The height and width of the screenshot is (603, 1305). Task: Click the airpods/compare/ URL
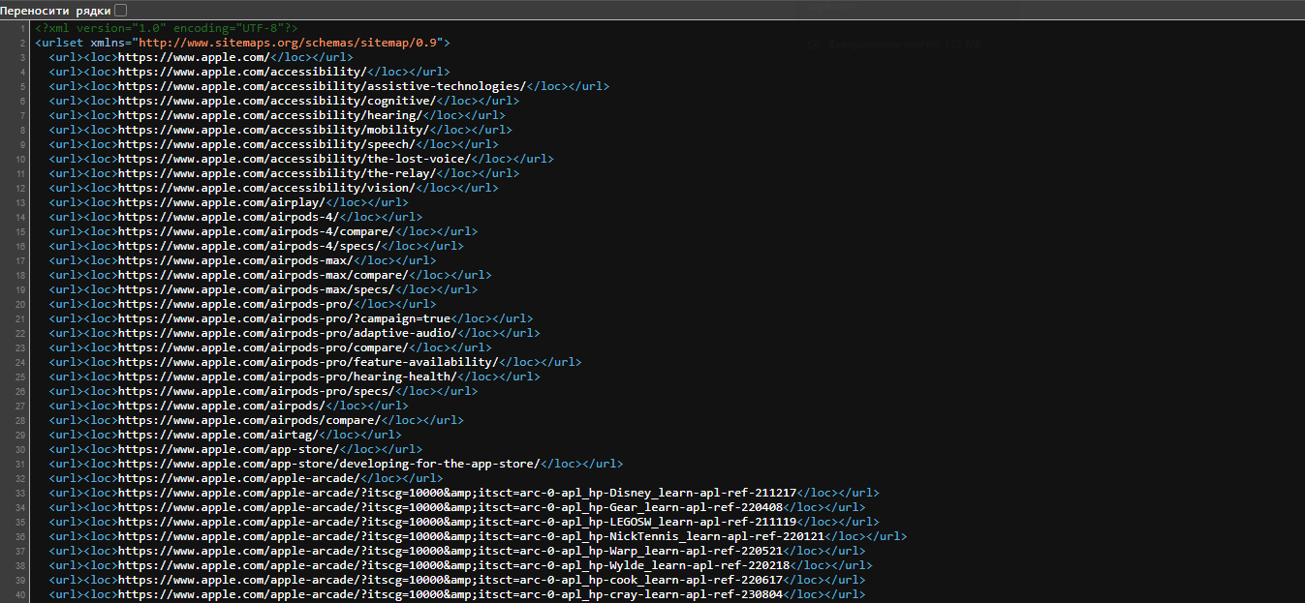point(249,420)
